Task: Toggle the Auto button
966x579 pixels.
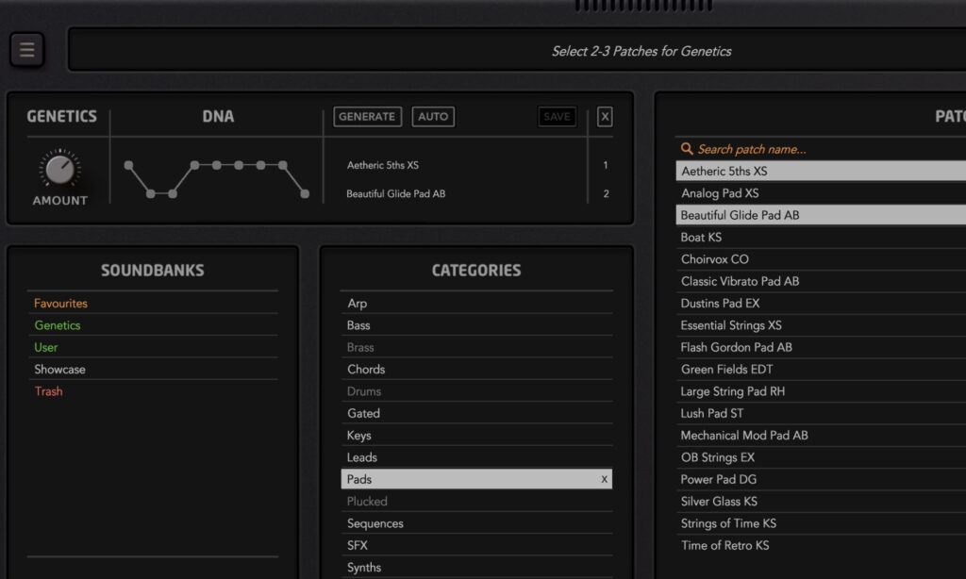Action: click(x=433, y=117)
